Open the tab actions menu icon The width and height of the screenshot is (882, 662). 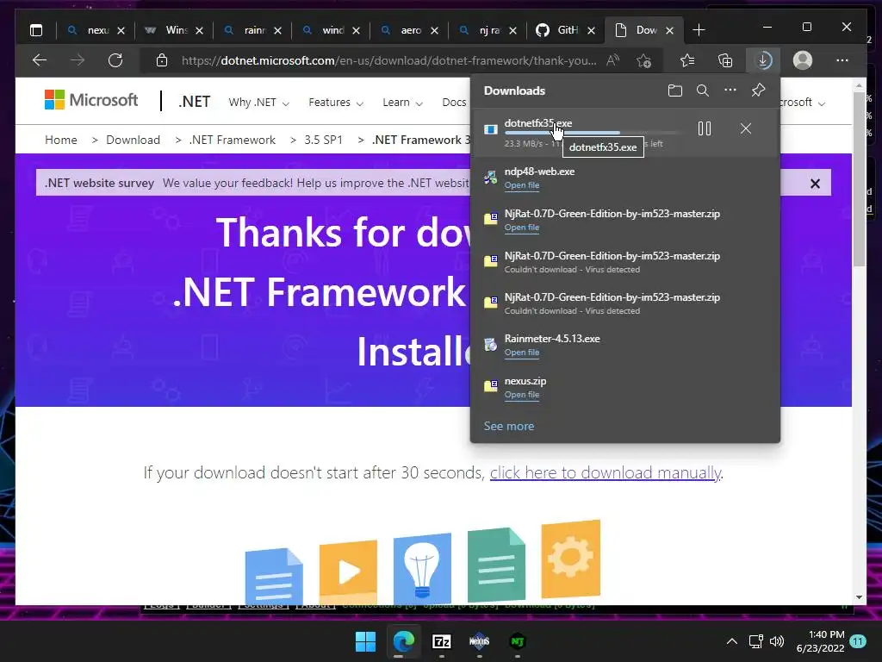(x=36, y=30)
